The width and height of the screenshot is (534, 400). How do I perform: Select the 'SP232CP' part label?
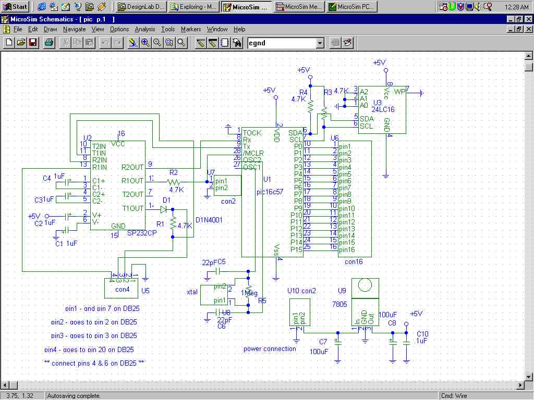coord(142,233)
